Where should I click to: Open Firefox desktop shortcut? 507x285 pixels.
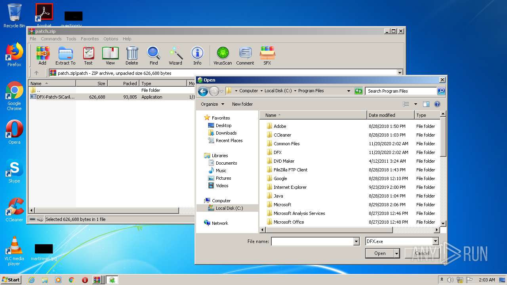[x=14, y=55]
